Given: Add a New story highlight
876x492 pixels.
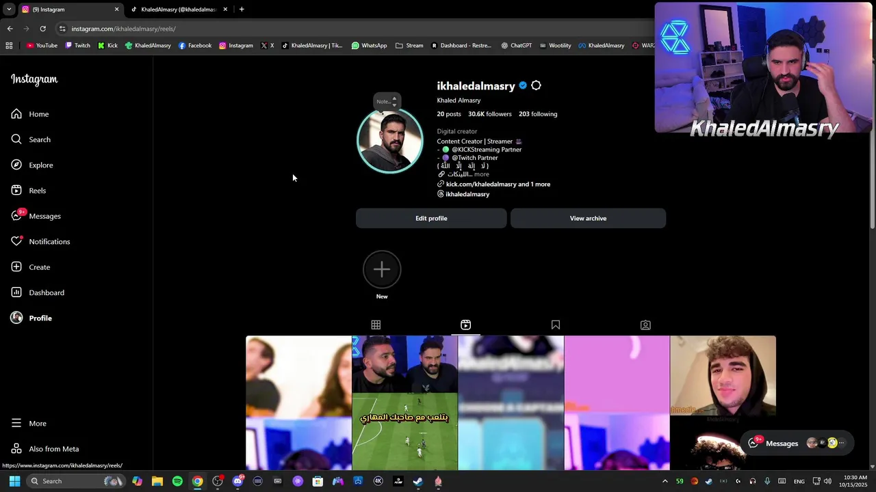Looking at the screenshot, I should (x=382, y=269).
